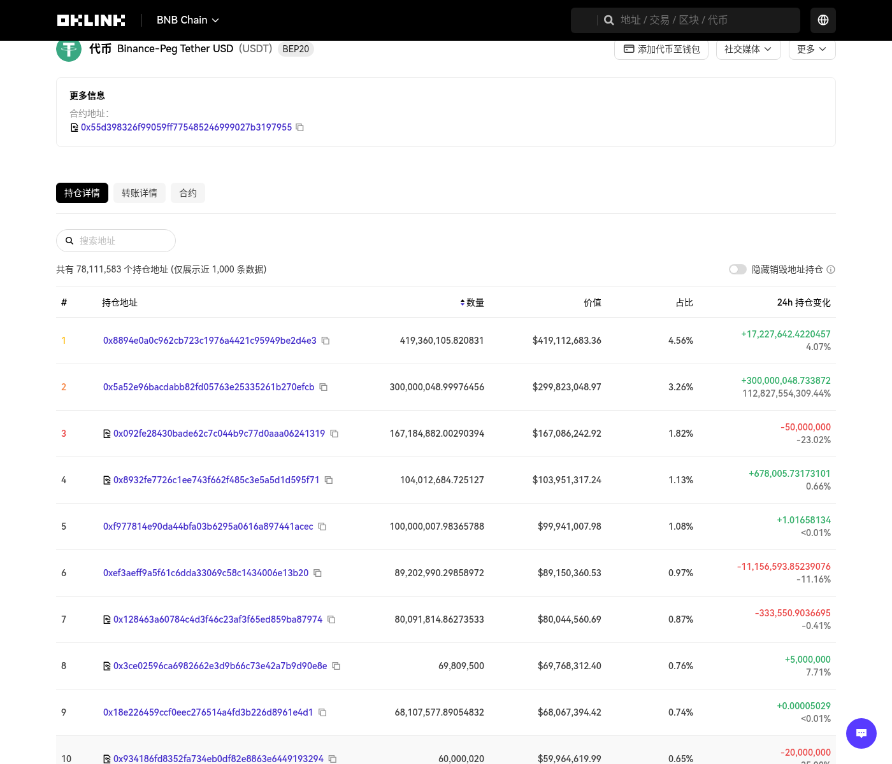Open holder address 0x3ce02596ca6982...7b9d90e8e
The height and width of the screenshot is (764, 892).
220,666
